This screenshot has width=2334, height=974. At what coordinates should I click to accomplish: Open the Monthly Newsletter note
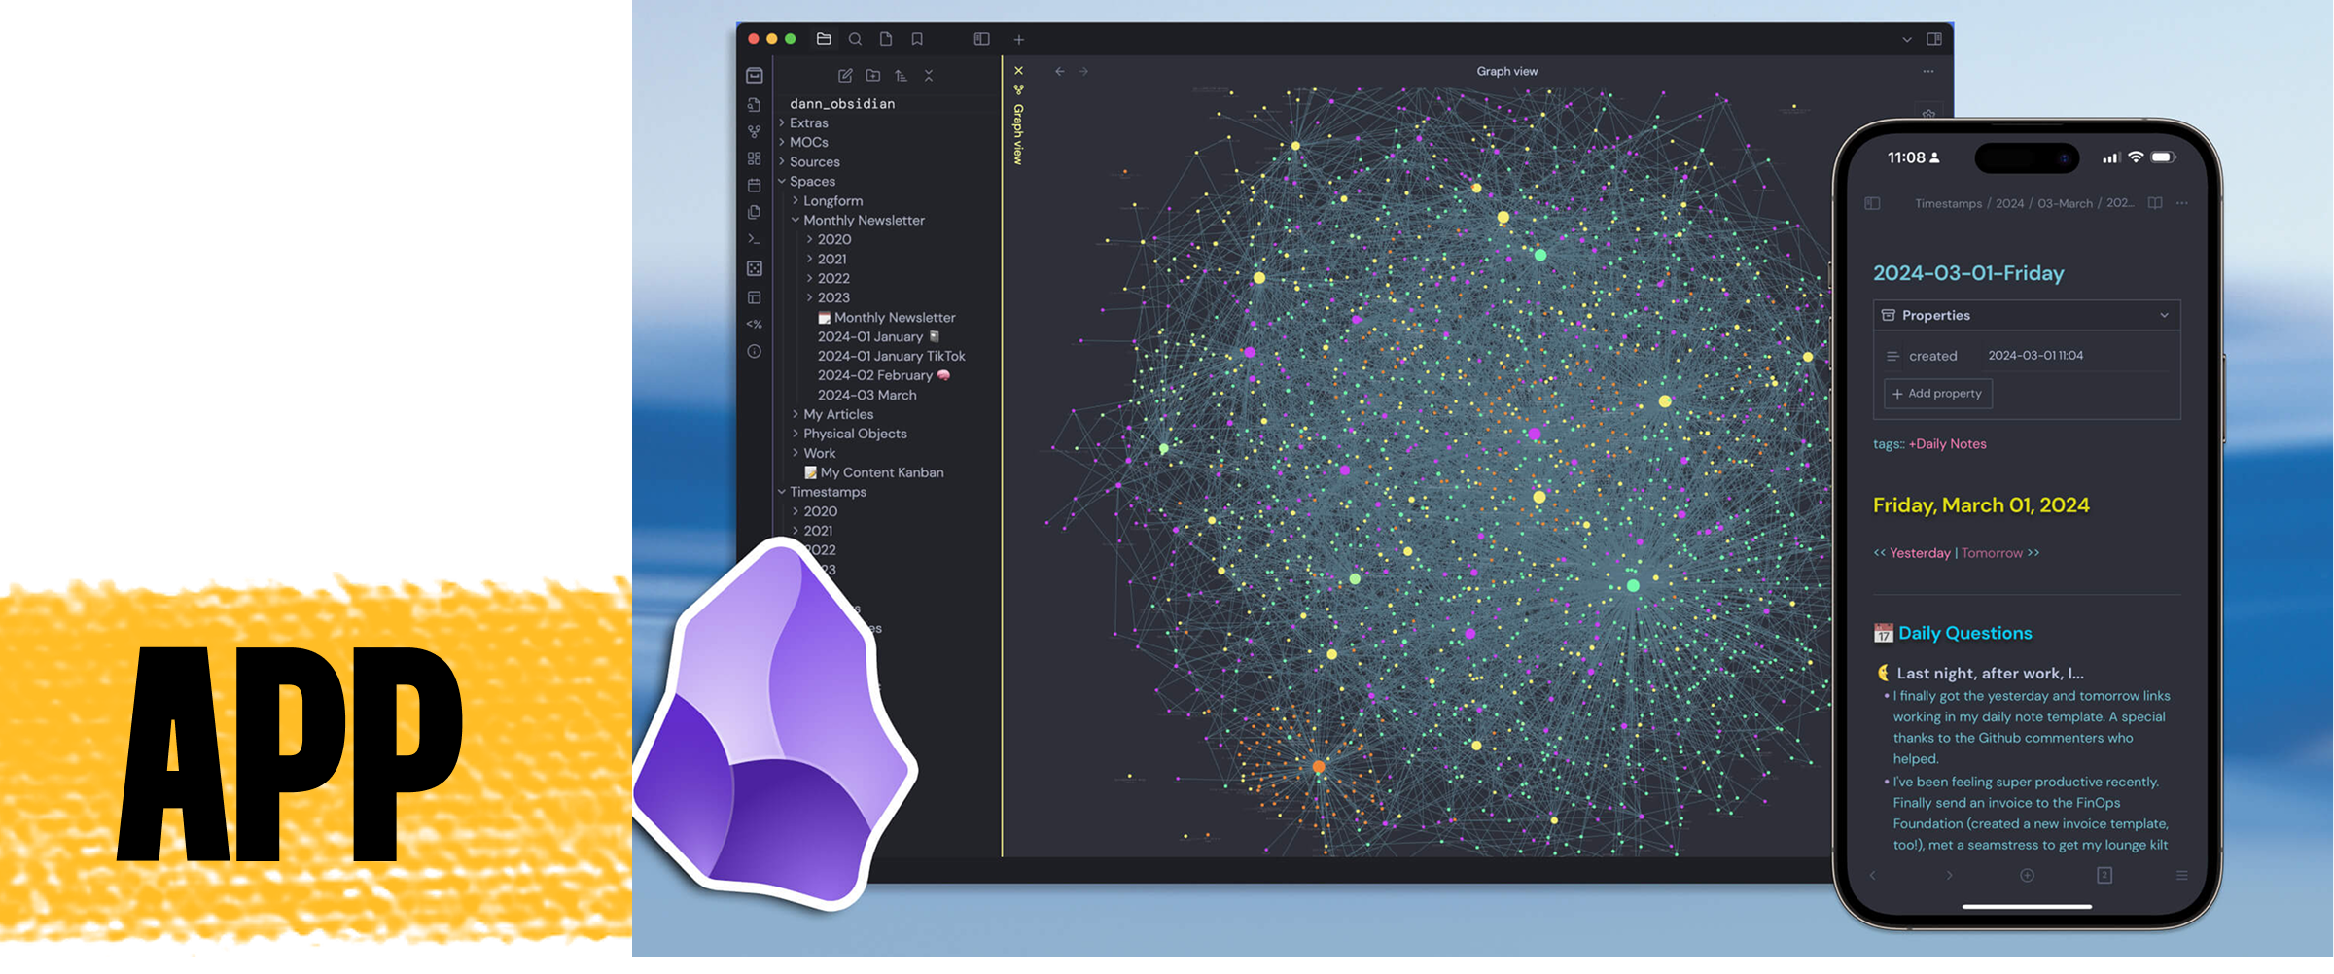(x=887, y=318)
